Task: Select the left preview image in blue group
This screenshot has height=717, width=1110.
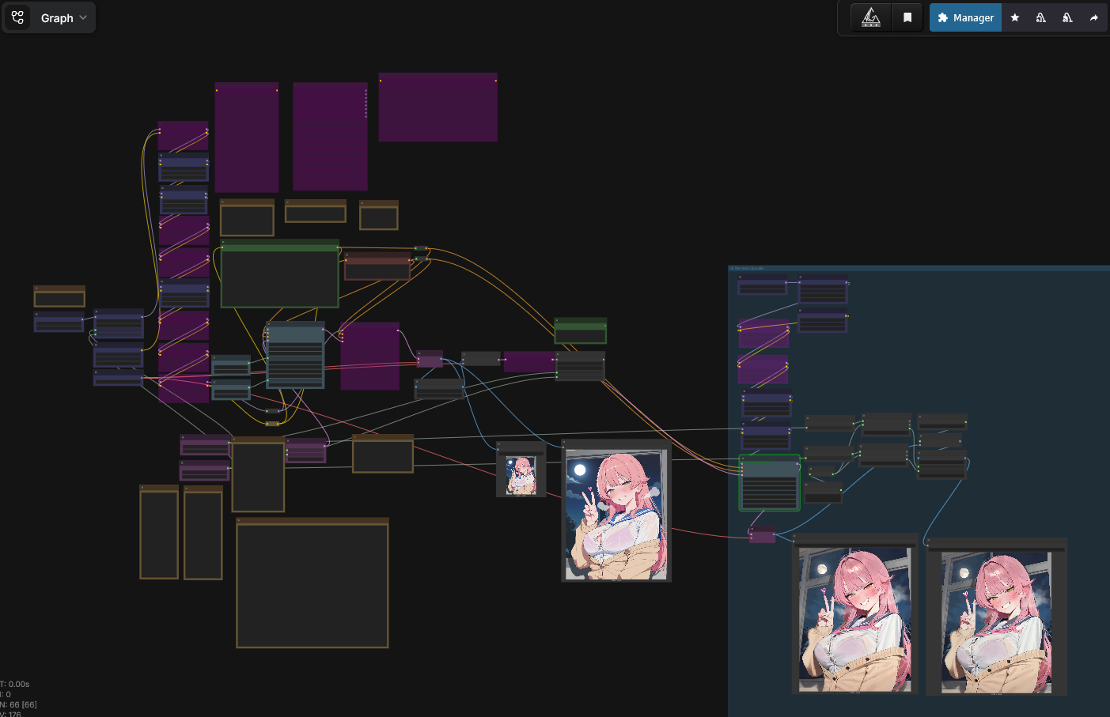Action: click(855, 620)
